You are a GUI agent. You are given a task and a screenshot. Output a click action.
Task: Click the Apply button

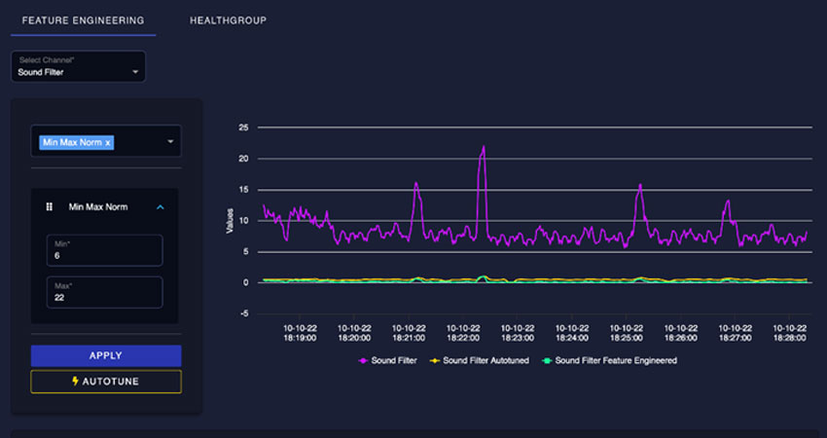point(106,355)
